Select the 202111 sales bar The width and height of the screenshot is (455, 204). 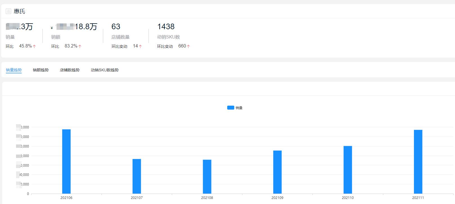pos(418,162)
